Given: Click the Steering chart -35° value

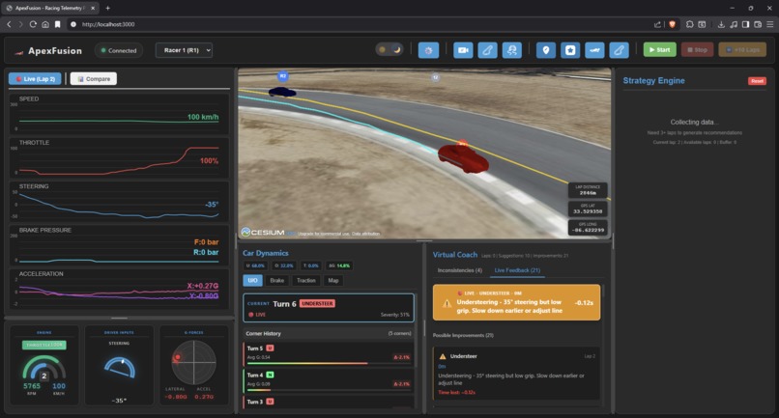Looking at the screenshot, I should 212,205.
